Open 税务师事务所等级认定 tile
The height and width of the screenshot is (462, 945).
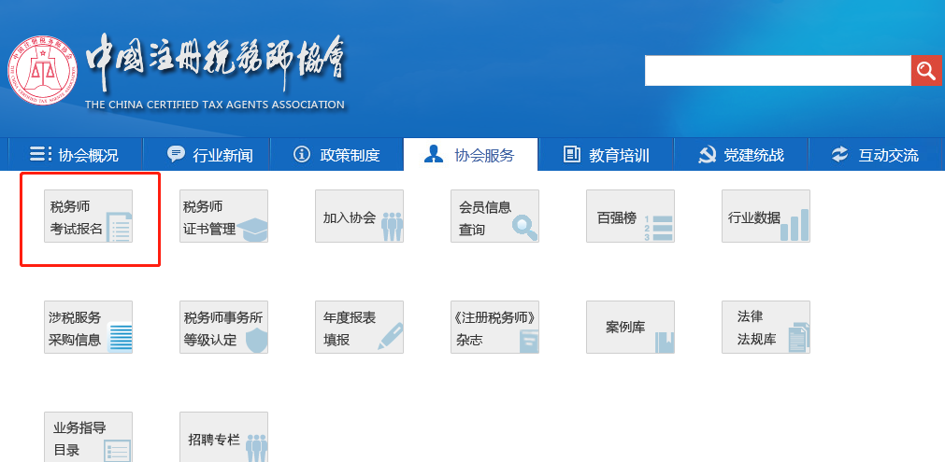click(x=223, y=328)
